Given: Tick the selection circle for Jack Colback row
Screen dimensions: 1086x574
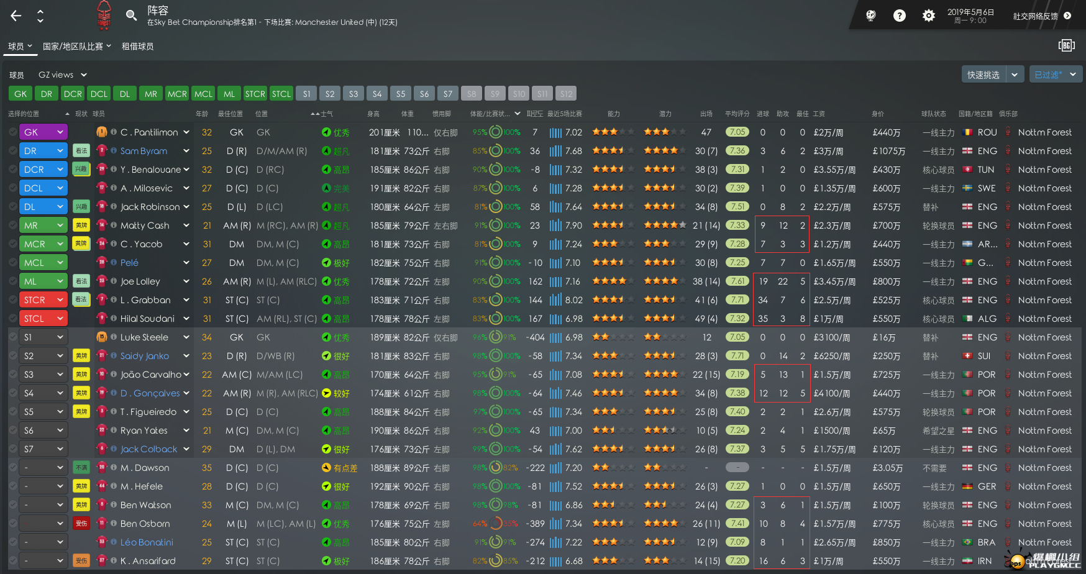Looking at the screenshot, I should tap(13, 449).
